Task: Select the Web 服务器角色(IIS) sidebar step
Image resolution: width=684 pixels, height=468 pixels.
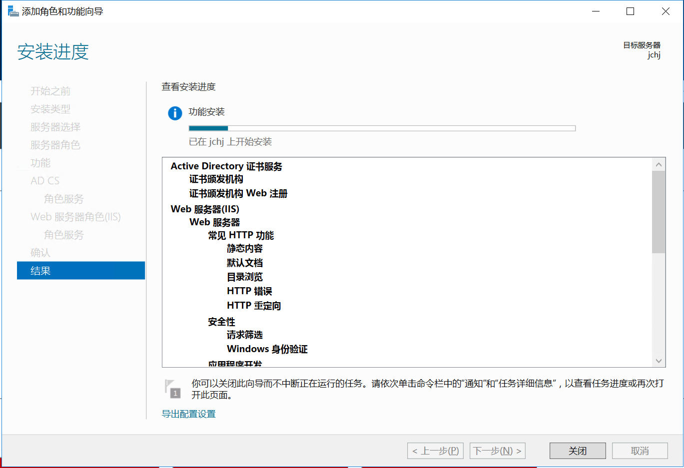Action: tap(75, 217)
